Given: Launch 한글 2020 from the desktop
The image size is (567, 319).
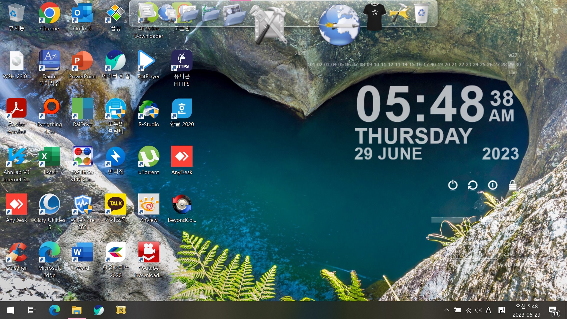Looking at the screenshot, I should pos(182,113).
